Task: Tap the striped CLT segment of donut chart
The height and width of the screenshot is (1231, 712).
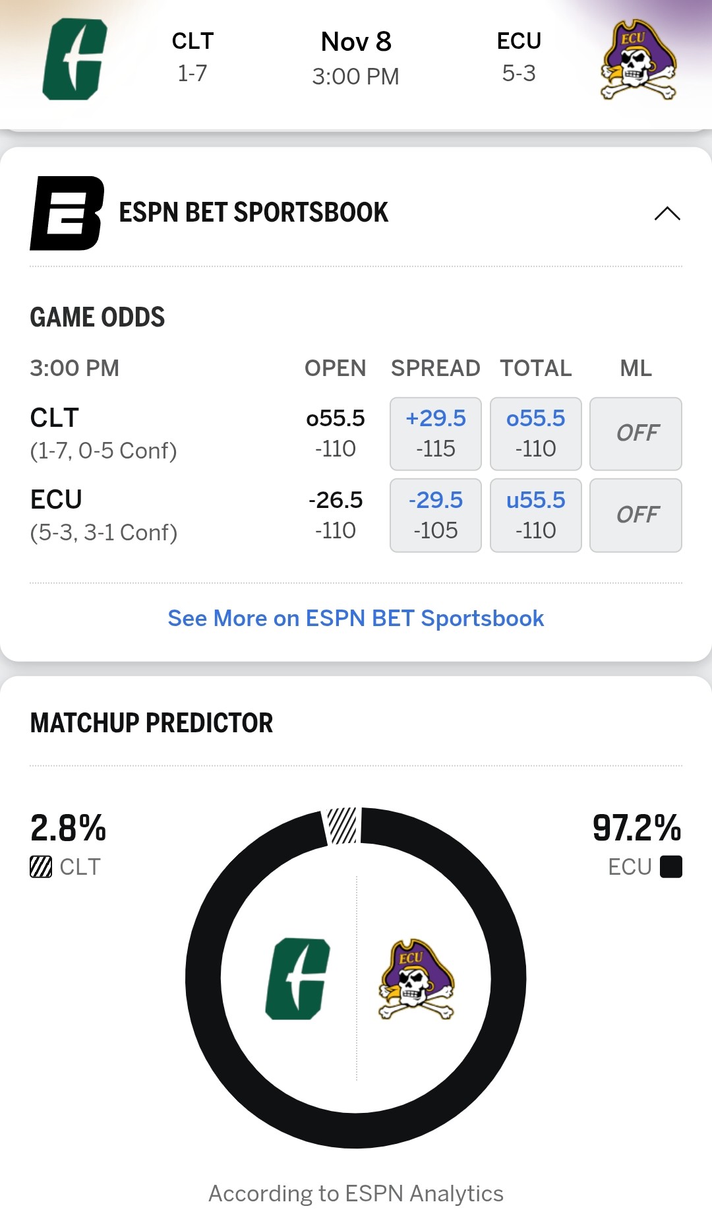Action: point(343,825)
